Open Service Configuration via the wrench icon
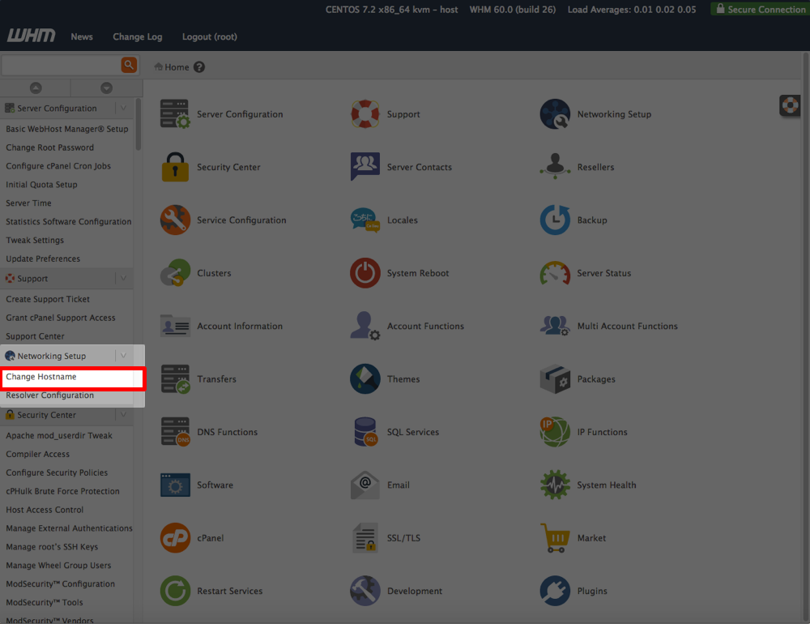The image size is (810, 624). tap(174, 220)
